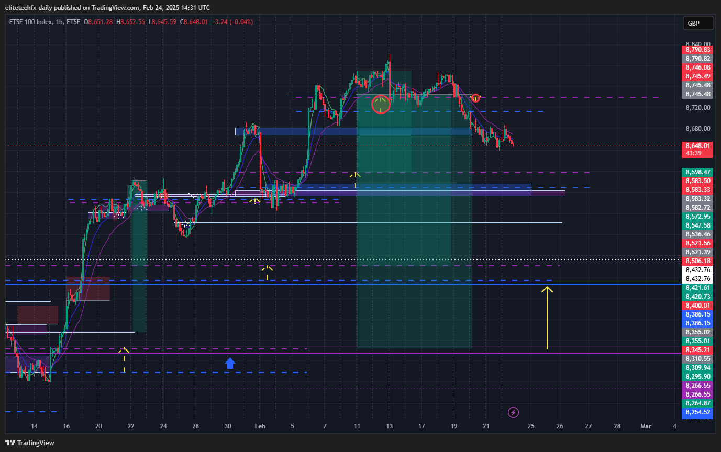Click the grey 8,536.46 price label
721x452 pixels.
click(697, 234)
